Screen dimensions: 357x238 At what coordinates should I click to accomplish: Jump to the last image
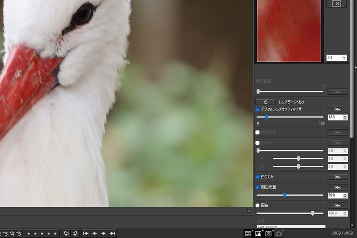(x=112, y=233)
